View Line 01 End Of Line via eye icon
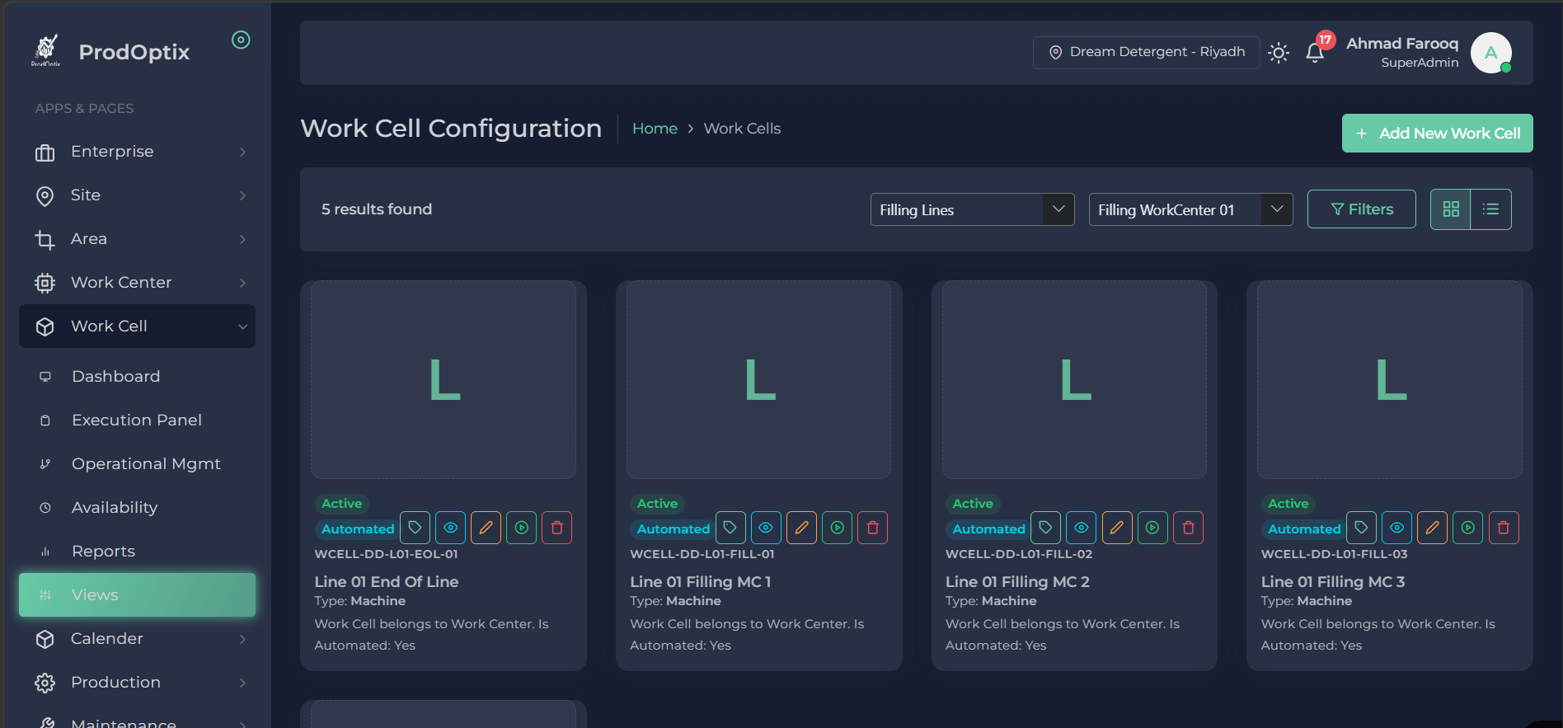This screenshot has height=728, width=1563. coord(450,528)
